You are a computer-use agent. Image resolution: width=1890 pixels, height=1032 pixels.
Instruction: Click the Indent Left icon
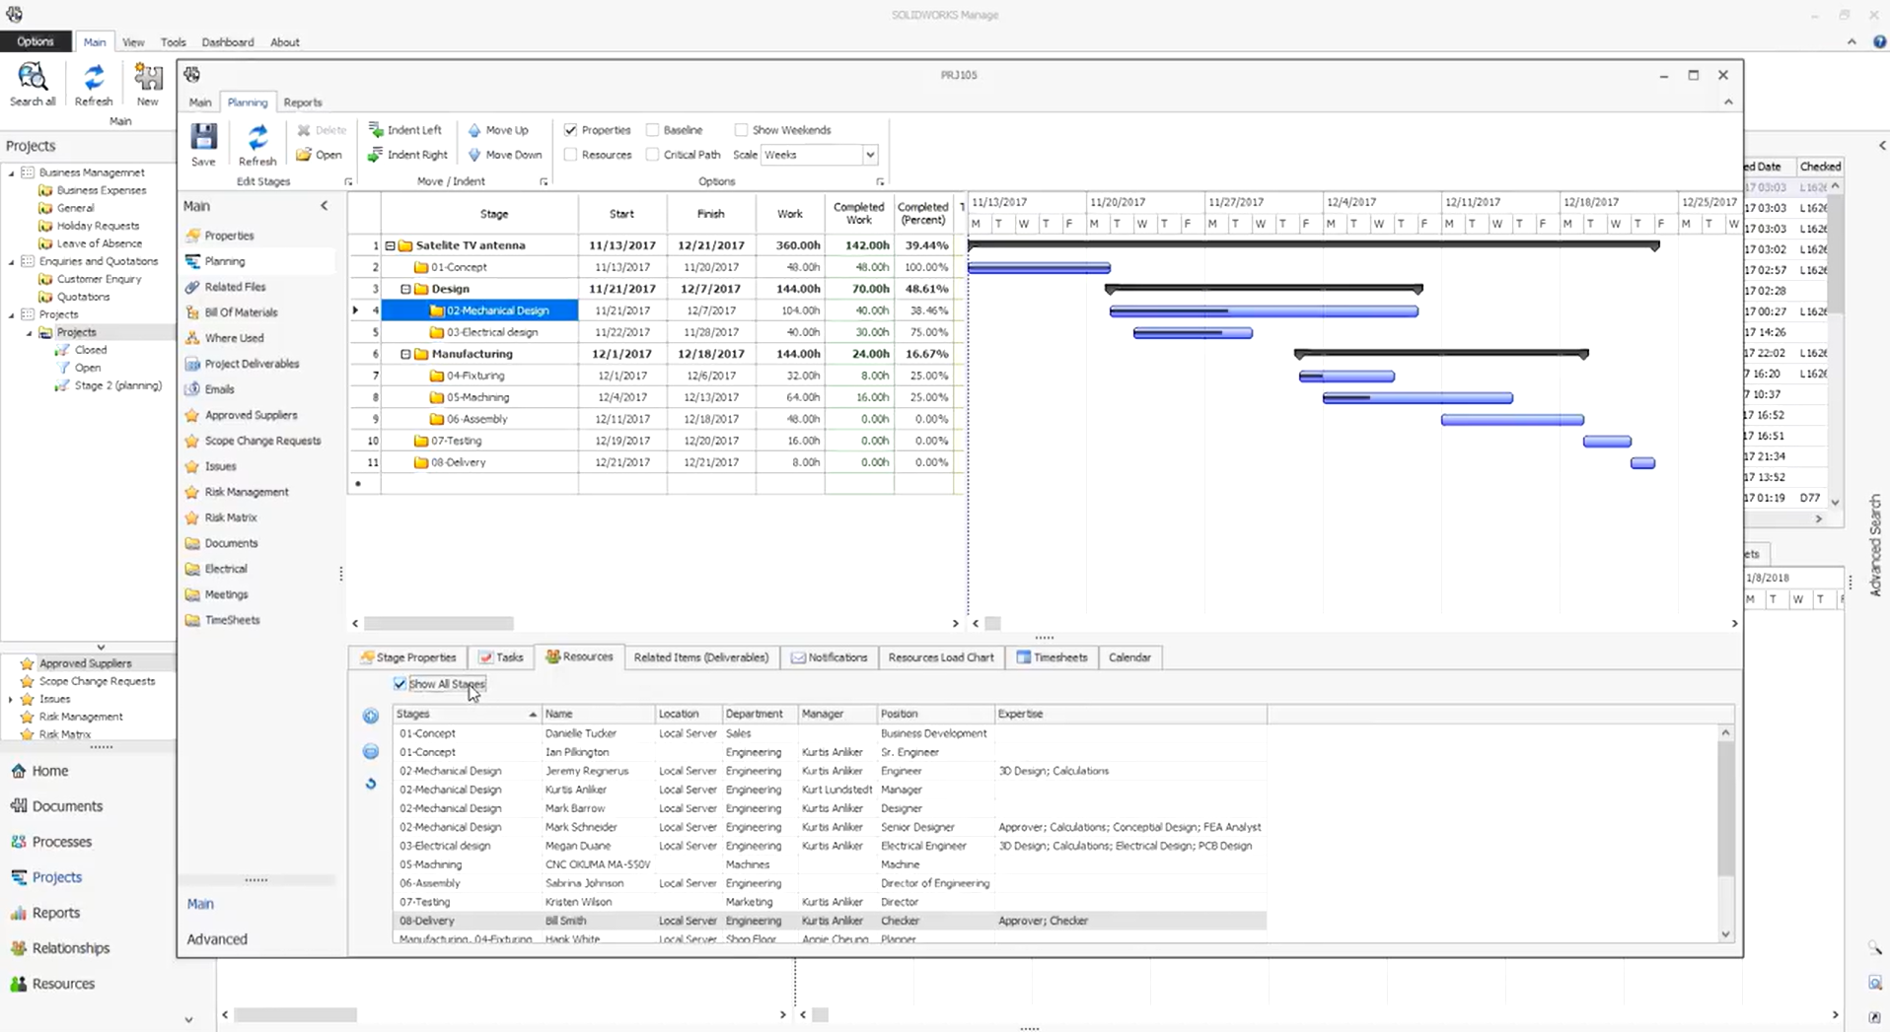376,130
